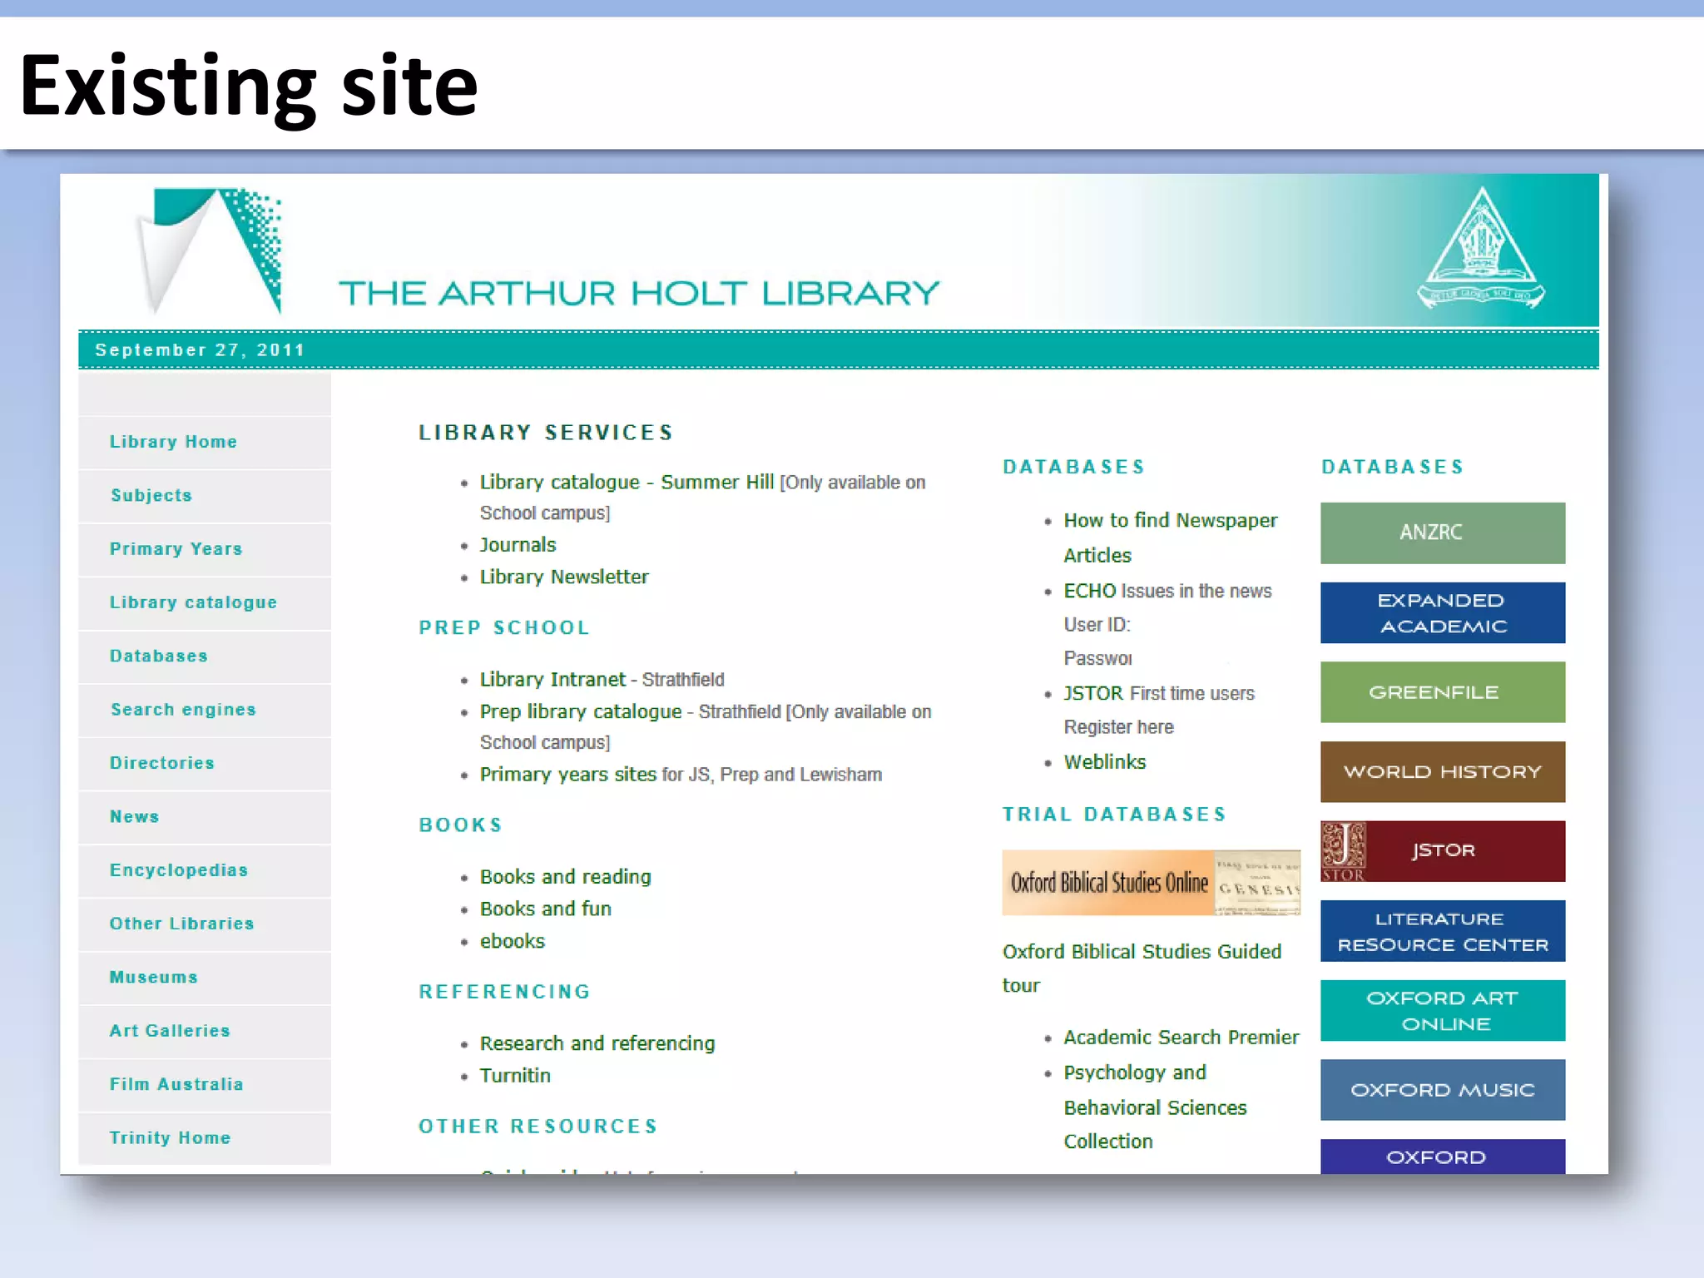Go to Library Home in sidebar

[173, 442]
